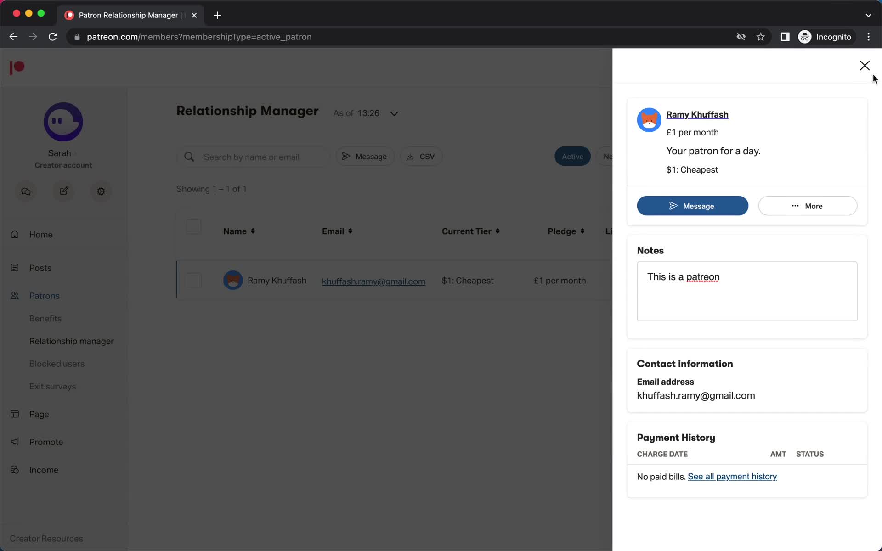This screenshot has height=551, width=882.
Task: Open the Benefits submenu item
Action: [x=45, y=318]
